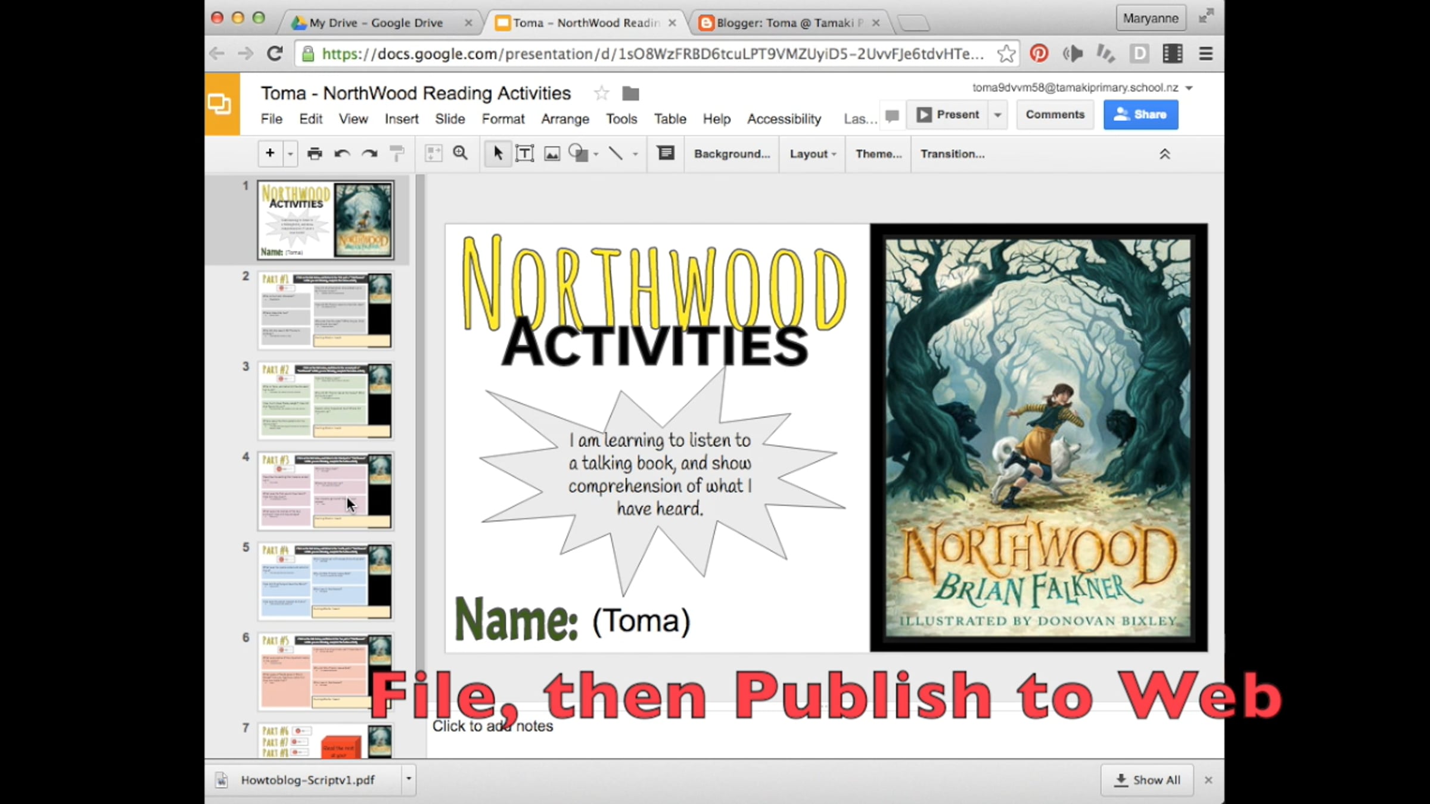The height and width of the screenshot is (804, 1430).
Task: Close the downloads bar
Action: pos(1208,780)
